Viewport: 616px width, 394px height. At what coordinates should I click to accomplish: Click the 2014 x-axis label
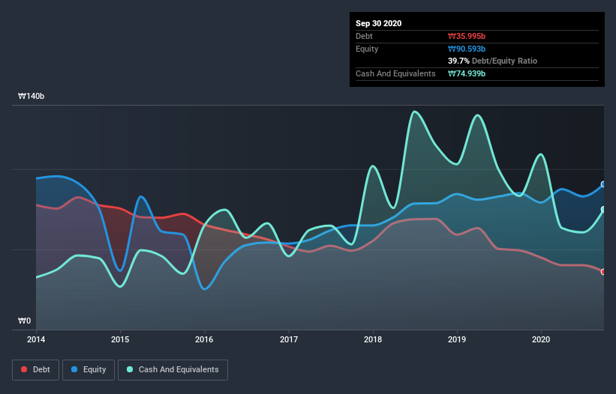point(36,339)
